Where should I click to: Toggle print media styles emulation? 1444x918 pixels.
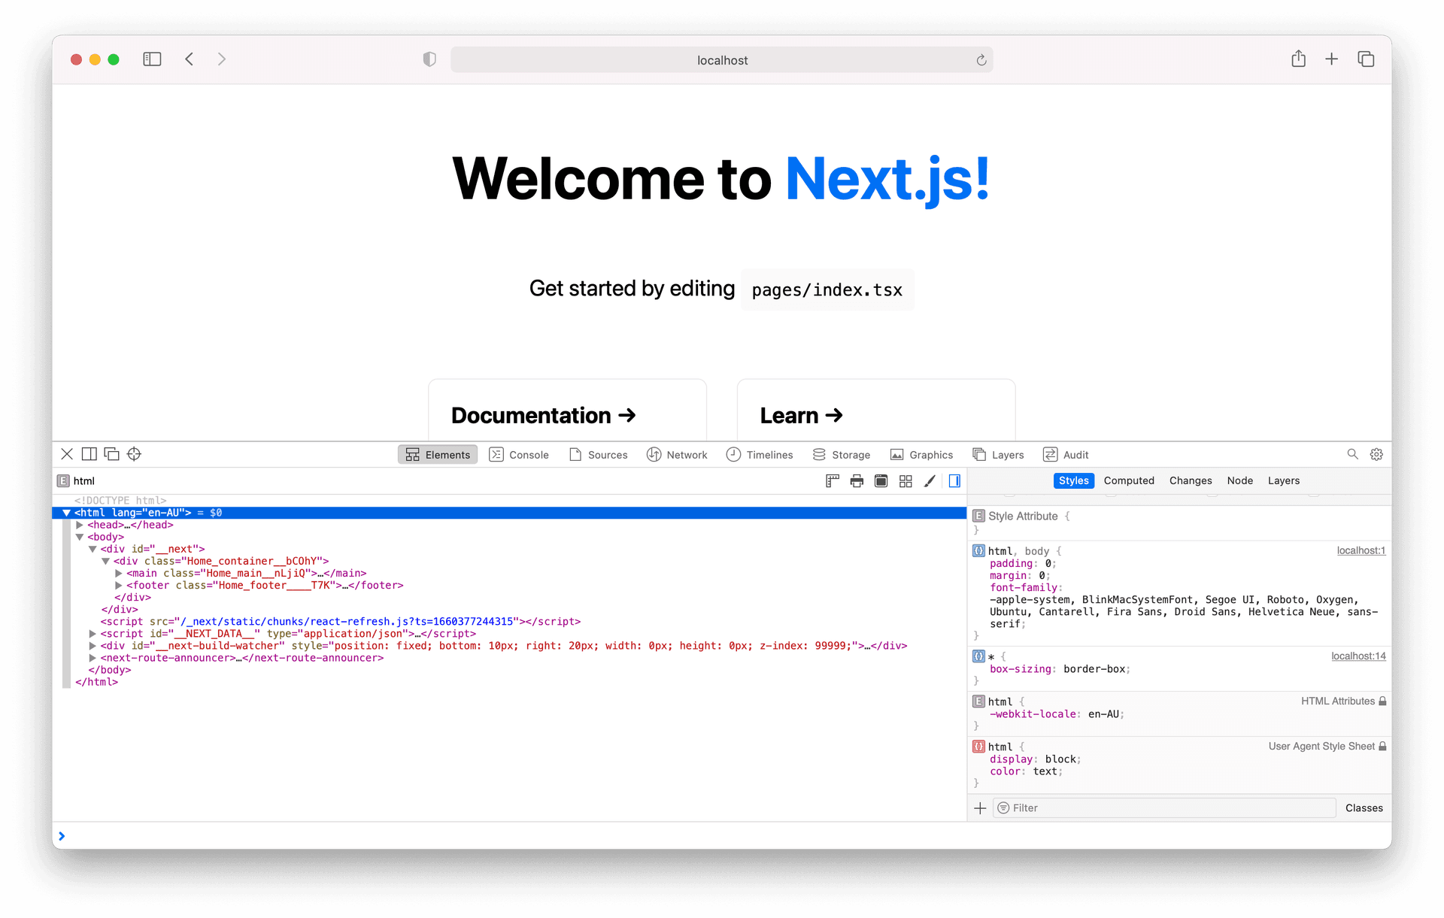(857, 480)
